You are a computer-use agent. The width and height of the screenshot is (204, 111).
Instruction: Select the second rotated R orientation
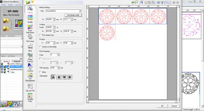click(59, 77)
